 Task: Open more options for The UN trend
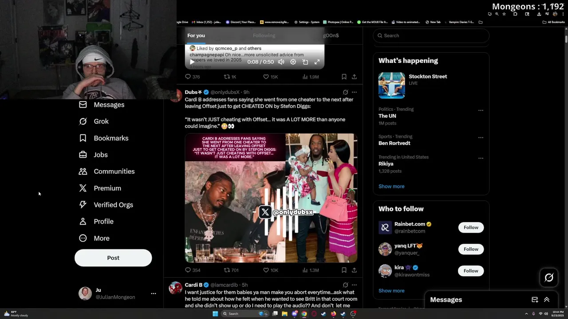click(x=481, y=110)
